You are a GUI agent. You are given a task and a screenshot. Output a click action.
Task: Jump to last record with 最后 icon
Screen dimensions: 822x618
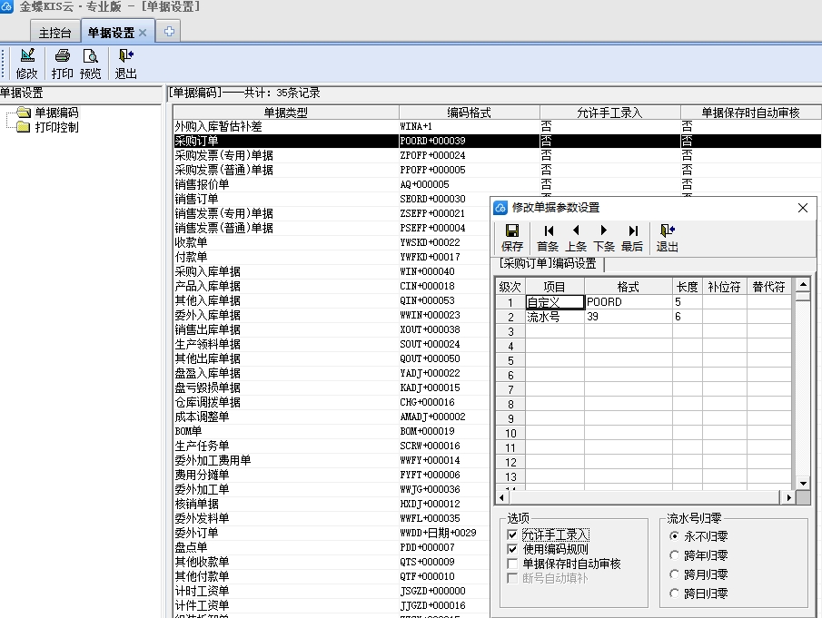632,238
